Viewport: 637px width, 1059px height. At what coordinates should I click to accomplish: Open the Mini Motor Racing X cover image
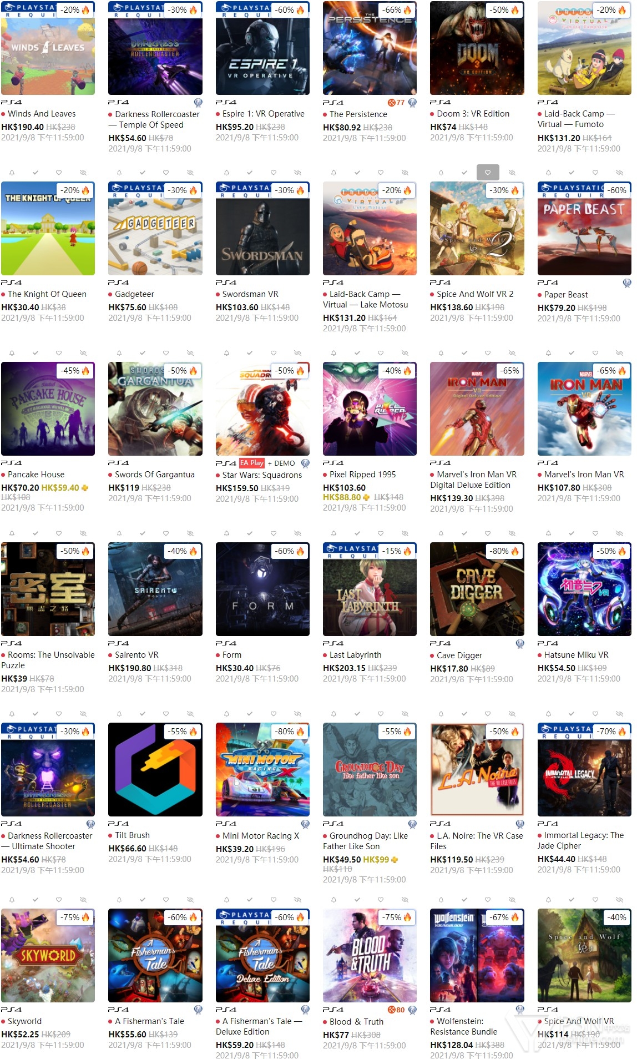(x=262, y=769)
